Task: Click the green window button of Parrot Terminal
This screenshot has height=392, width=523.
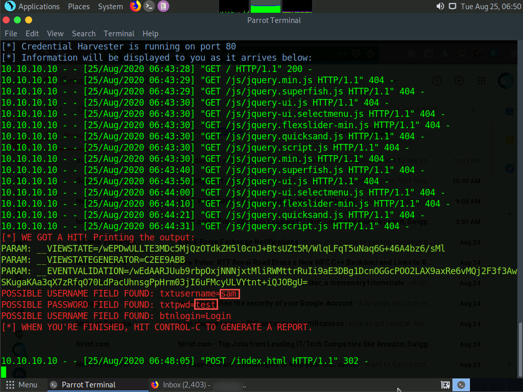Action: 17,20
